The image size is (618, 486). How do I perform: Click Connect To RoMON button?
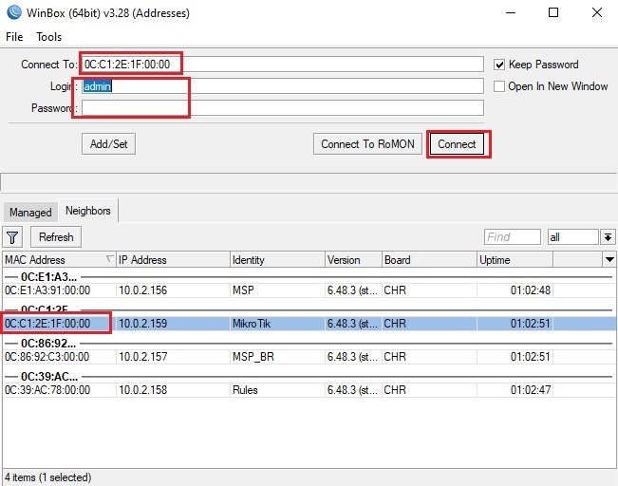(367, 144)
